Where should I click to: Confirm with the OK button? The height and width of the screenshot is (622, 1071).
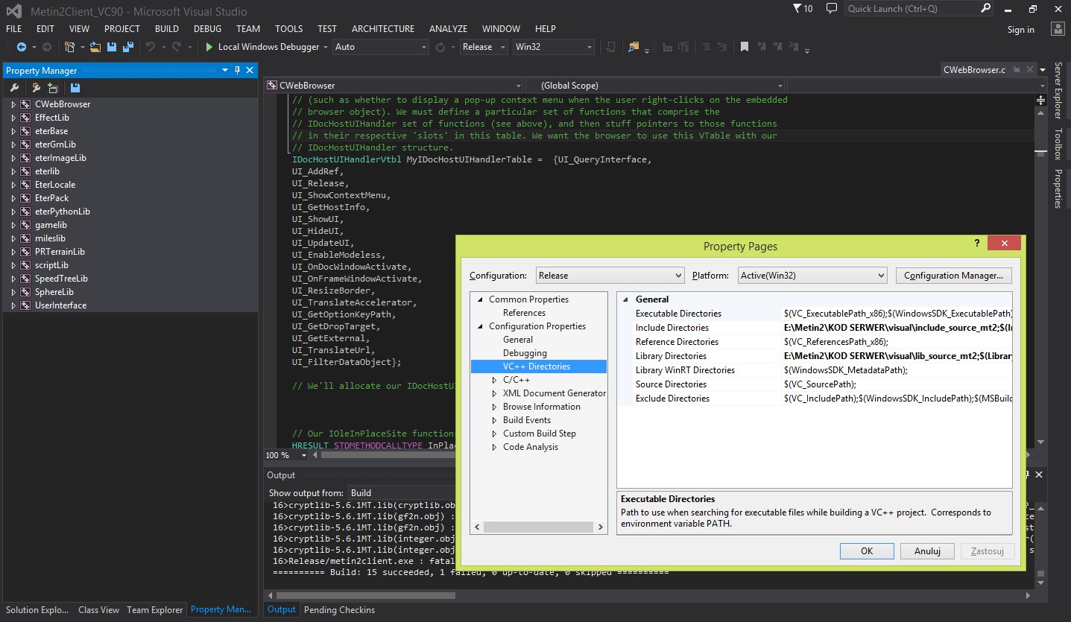point(867,551)
